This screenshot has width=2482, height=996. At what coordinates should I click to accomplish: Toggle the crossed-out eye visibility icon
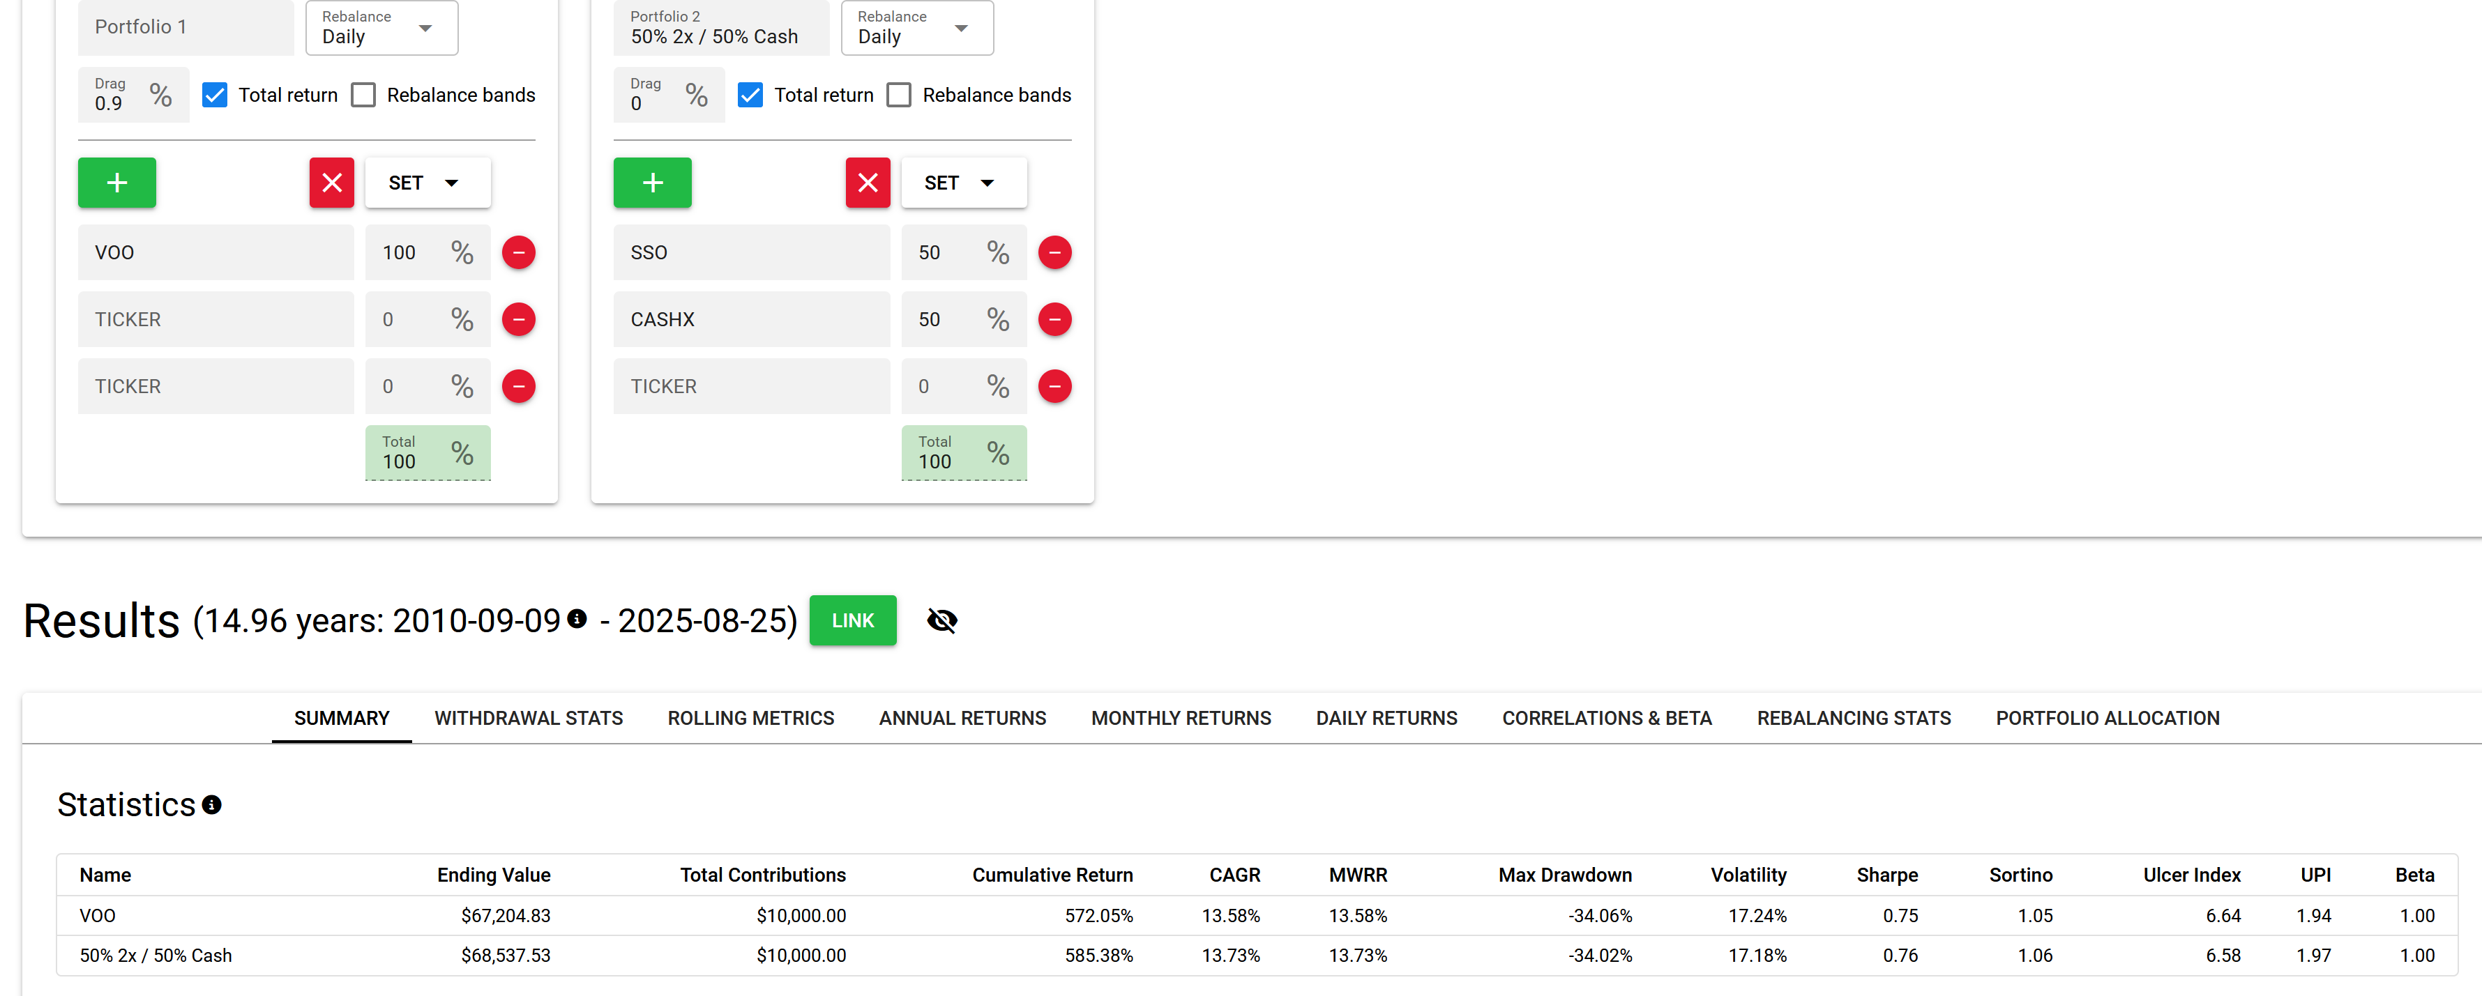coord(941,620)
